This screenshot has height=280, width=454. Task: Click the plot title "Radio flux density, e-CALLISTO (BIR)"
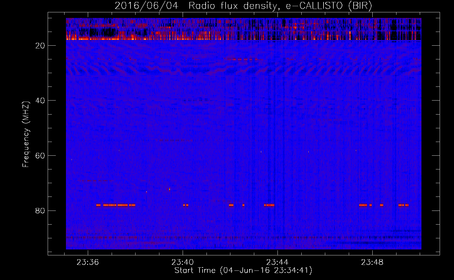pos(280,6)
